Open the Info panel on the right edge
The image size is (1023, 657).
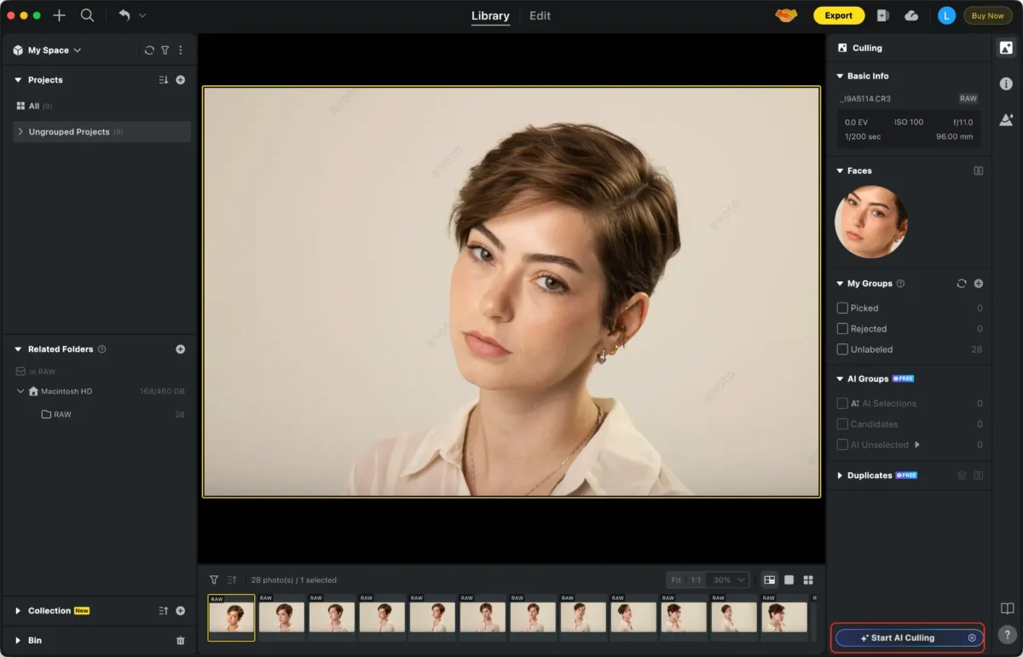tap(1006, 84)
